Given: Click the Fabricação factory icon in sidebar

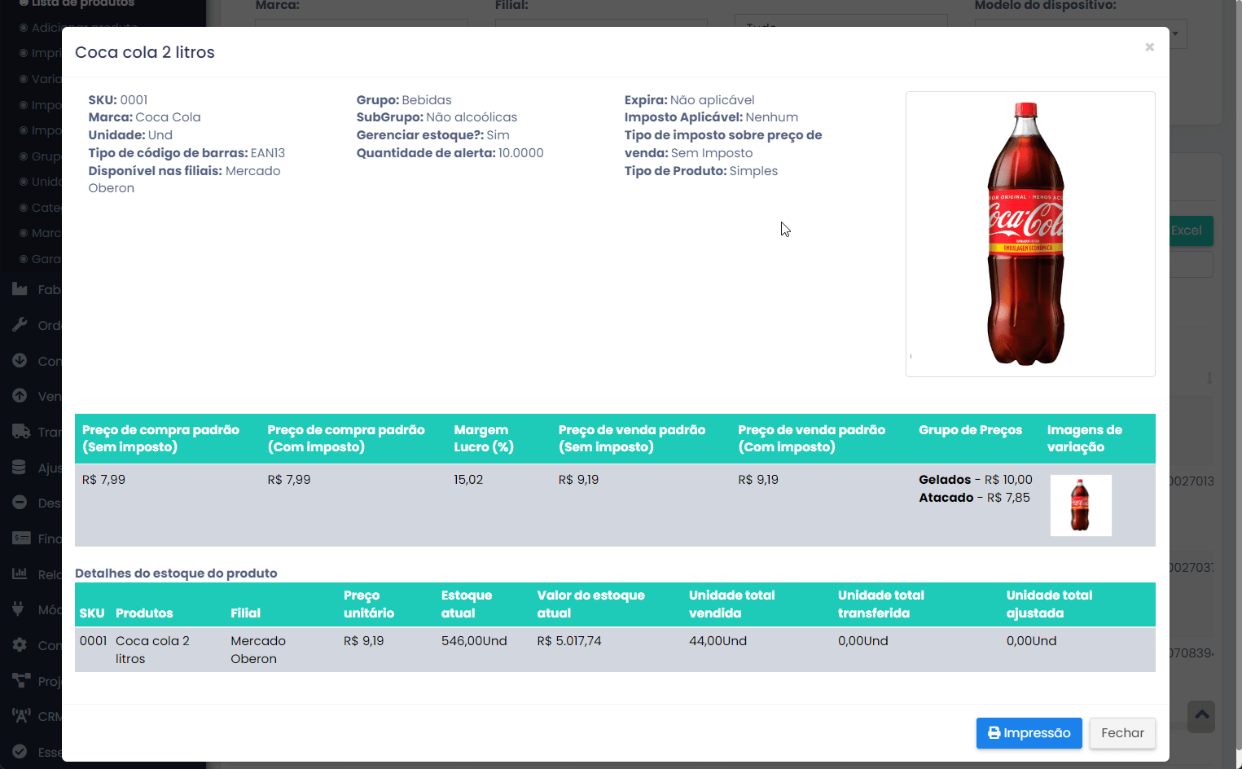Looking at the screenshot, I should click(x=20, y=289).
